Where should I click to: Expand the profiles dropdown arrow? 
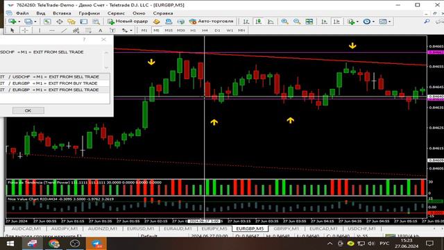point(35,22)
